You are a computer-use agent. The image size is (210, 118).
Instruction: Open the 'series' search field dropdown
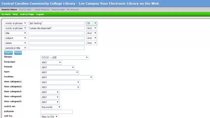(x=15, y=43)
